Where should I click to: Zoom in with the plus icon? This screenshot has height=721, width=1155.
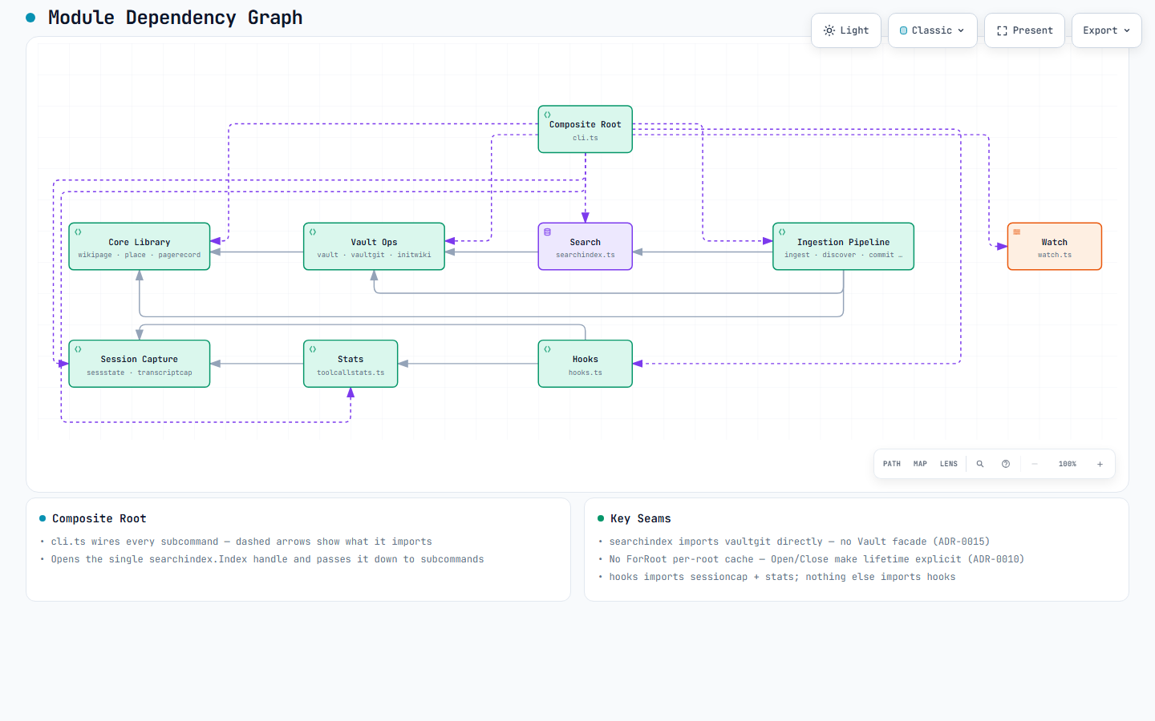1100,464
